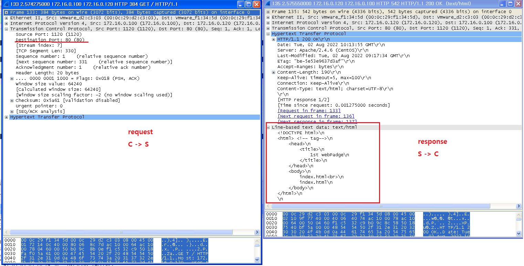Select [Next sequence number: 331] row
The height and width of the screenshot is (266, 524).
coord(94,62)
